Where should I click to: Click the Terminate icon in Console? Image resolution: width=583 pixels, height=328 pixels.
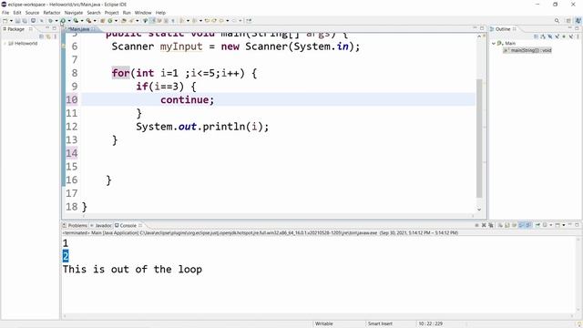coord(476,225)
